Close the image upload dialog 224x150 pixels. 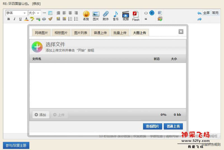181,31
